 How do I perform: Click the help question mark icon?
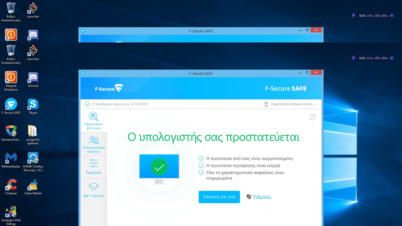coord(313,117)
